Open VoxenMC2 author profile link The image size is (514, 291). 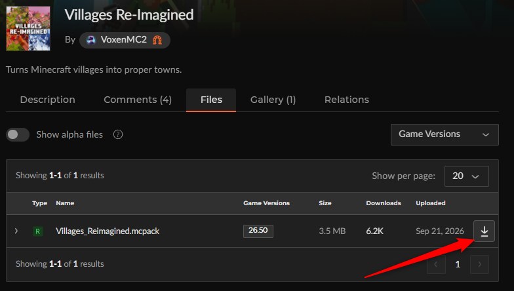[125, 40]
